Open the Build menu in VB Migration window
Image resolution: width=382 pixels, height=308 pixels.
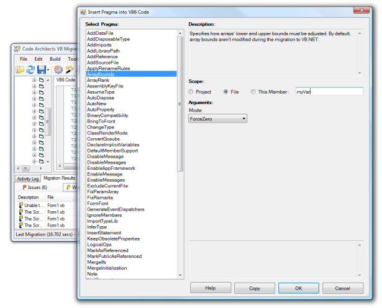[x=55, y=59]
